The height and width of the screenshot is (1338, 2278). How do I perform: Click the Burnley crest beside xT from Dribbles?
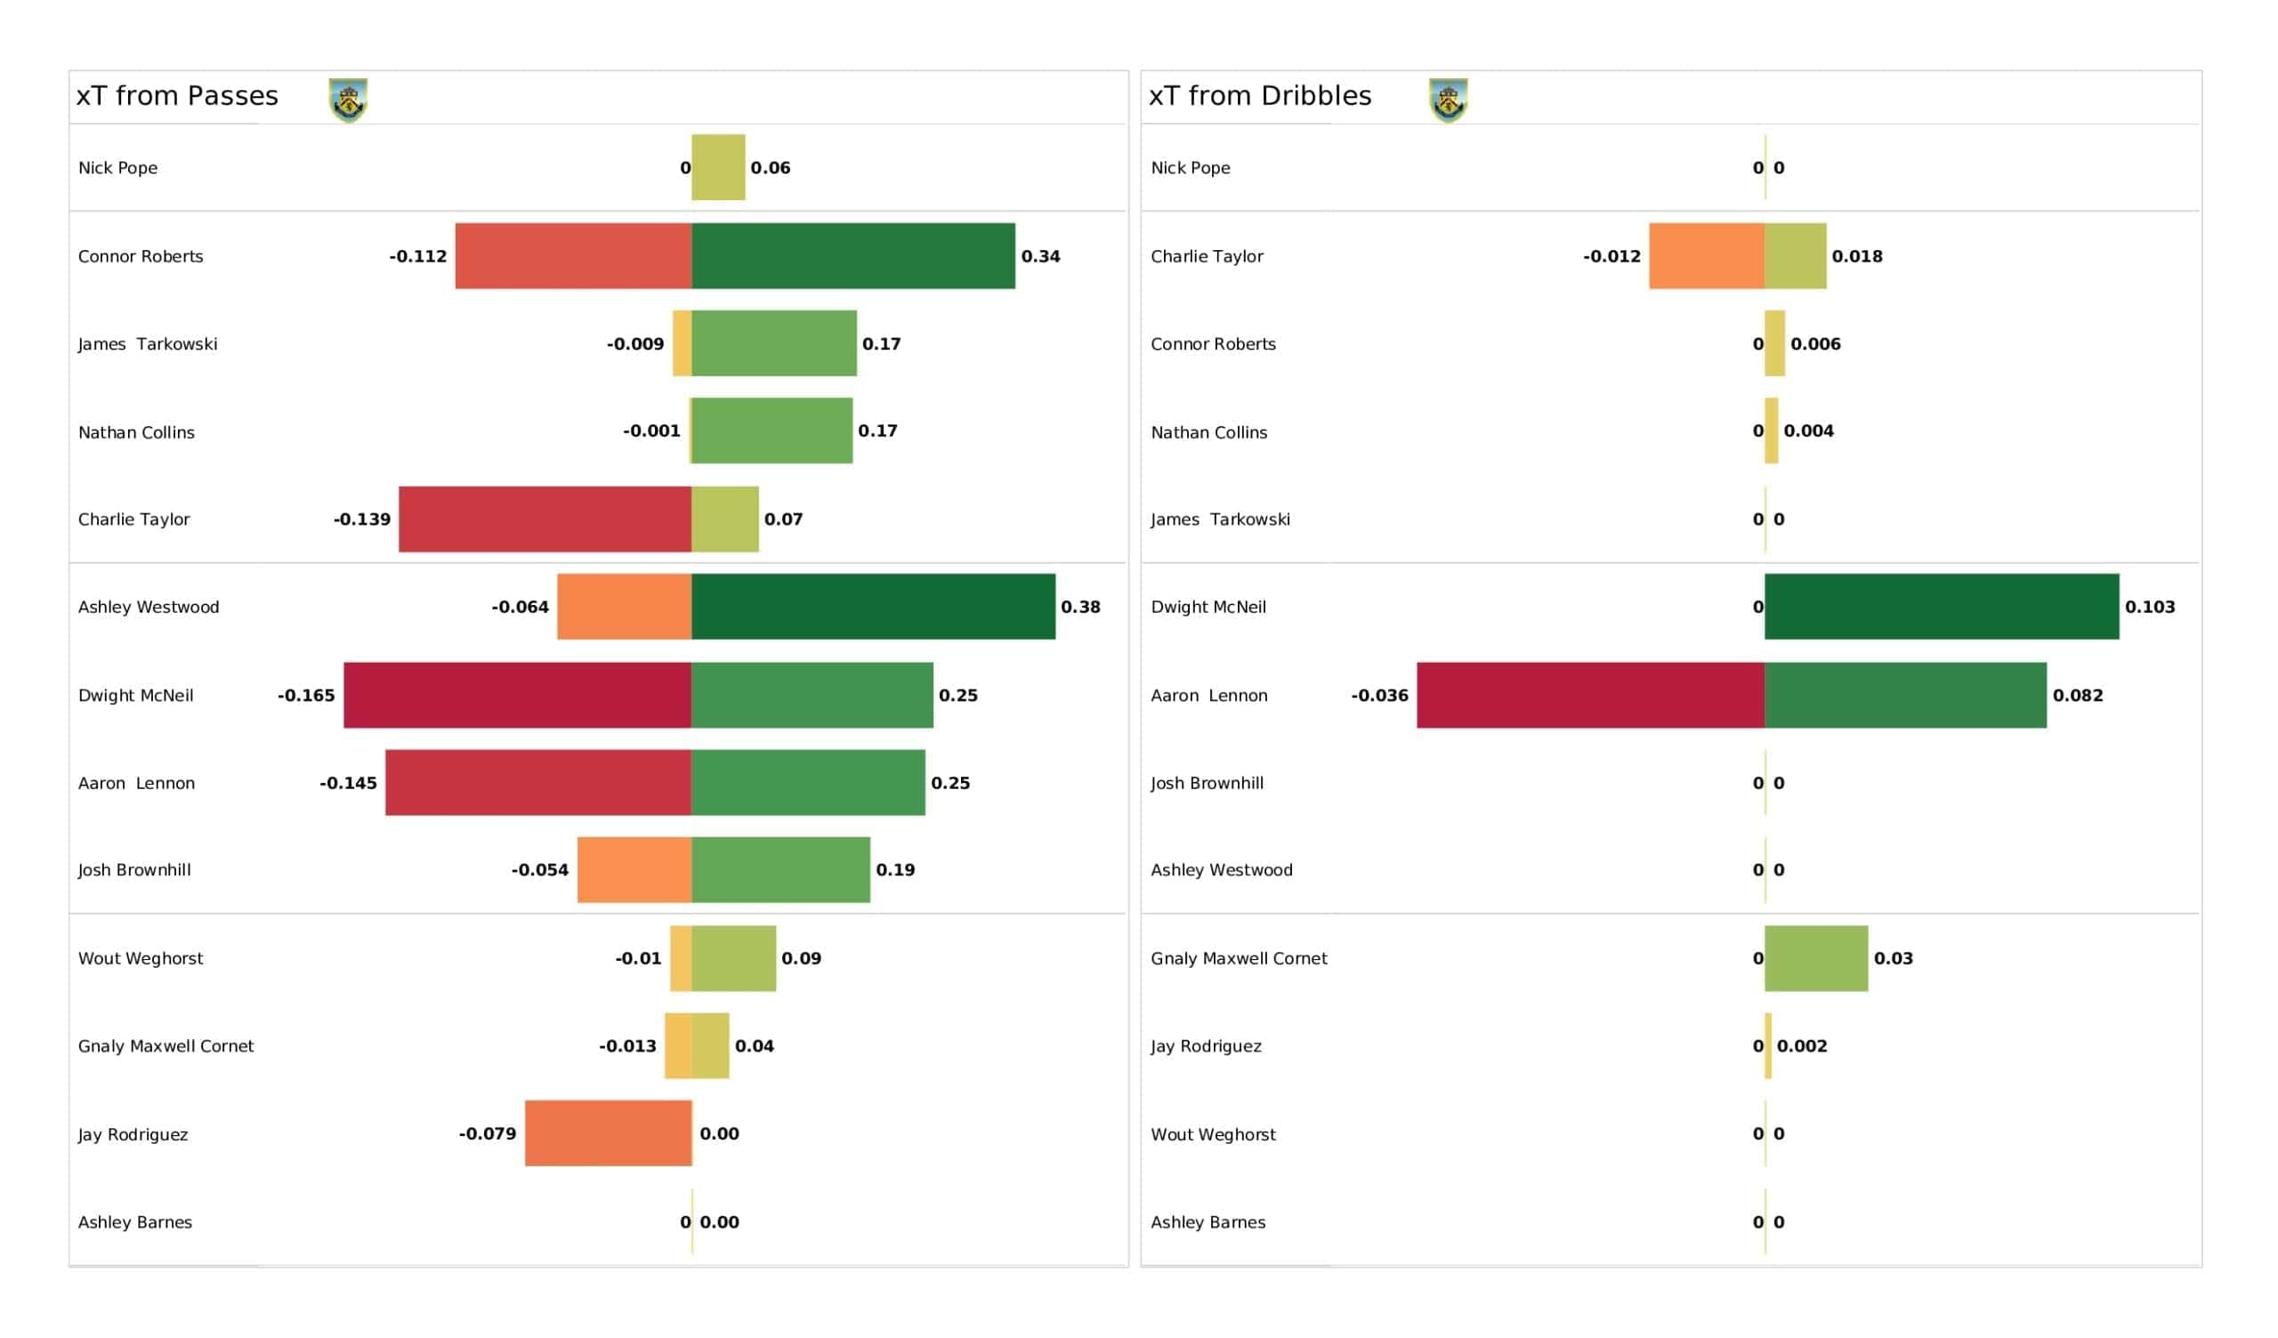(1448, 101)
